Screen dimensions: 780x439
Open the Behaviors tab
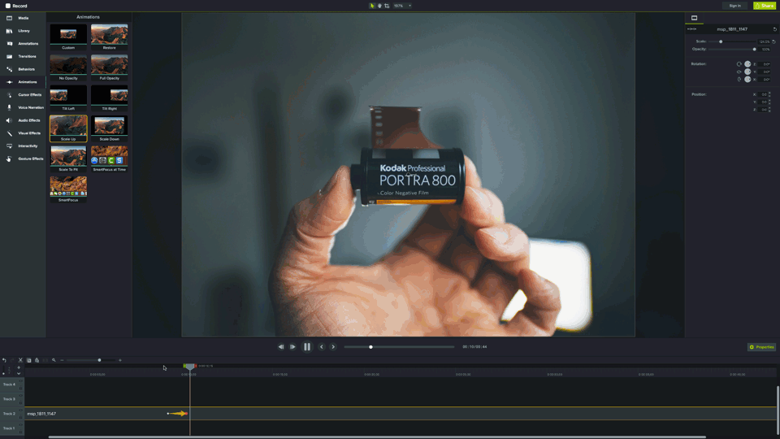pos(23,69)
